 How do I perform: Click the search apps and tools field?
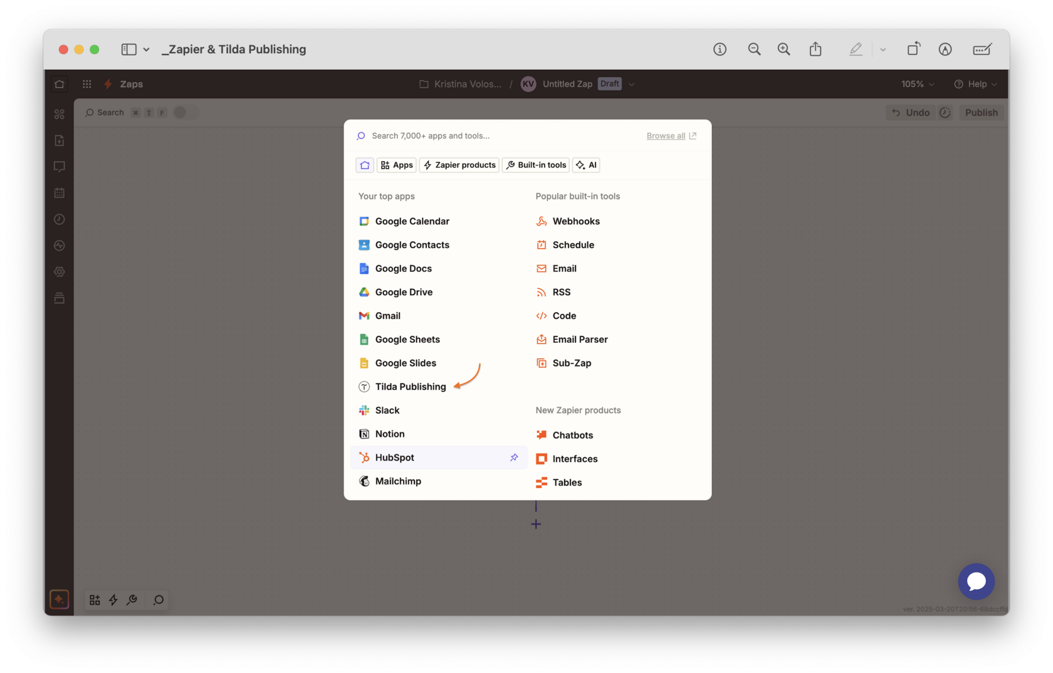tap(495, 136)
